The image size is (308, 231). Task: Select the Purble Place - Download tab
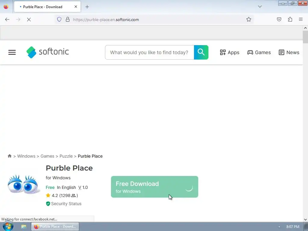47,7
